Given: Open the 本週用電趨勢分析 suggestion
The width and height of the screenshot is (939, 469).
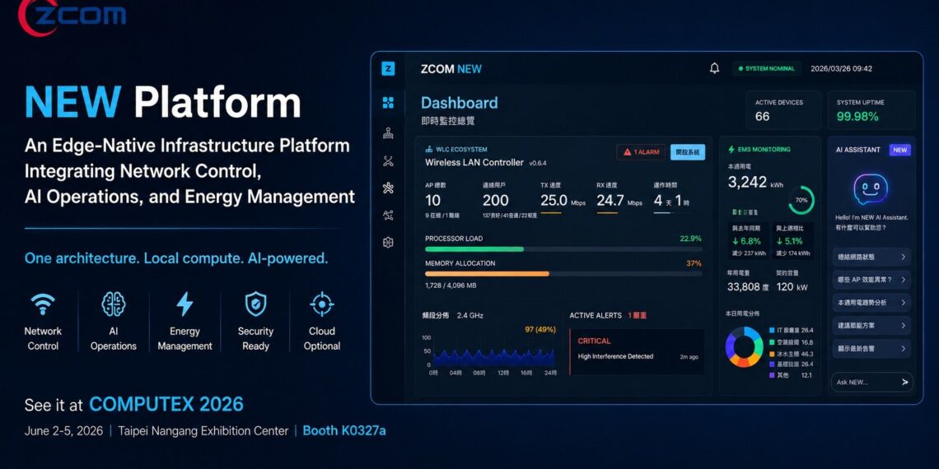Looking at the screenshot, I should point(871,303).
